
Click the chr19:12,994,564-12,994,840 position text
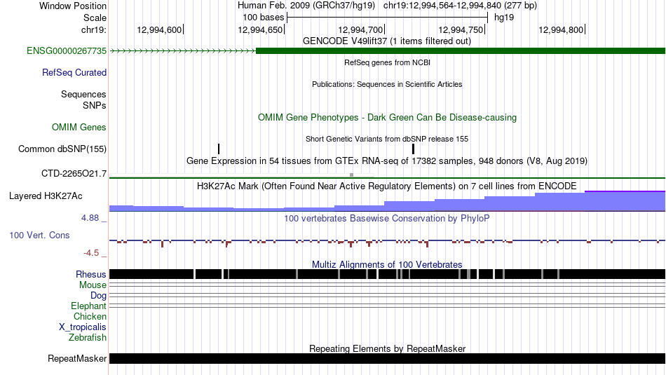point(460,6)
